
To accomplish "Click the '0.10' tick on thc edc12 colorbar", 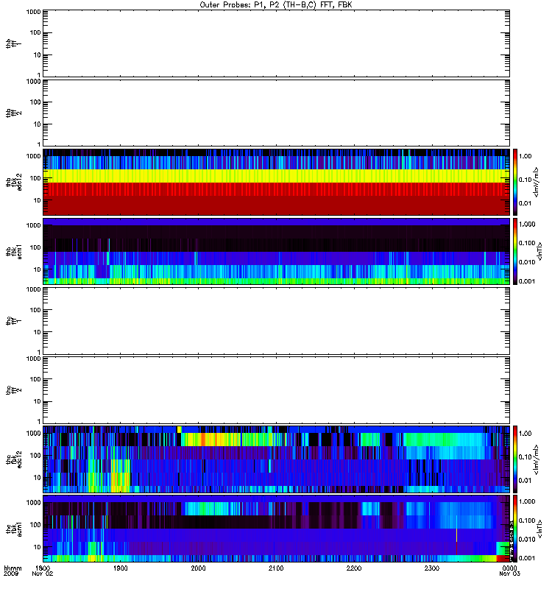I will click(526, 456).
